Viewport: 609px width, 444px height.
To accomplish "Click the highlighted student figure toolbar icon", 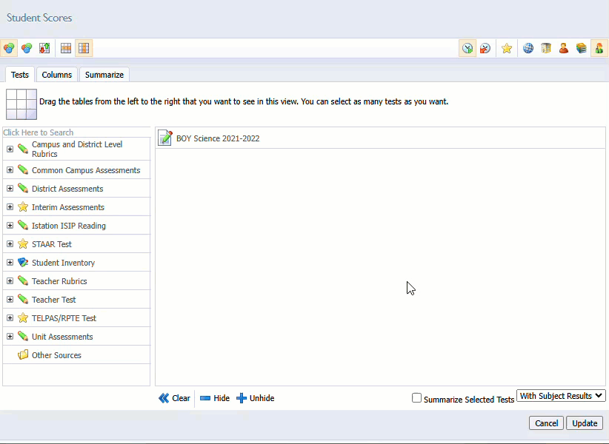I will click(x=599, y=48).
